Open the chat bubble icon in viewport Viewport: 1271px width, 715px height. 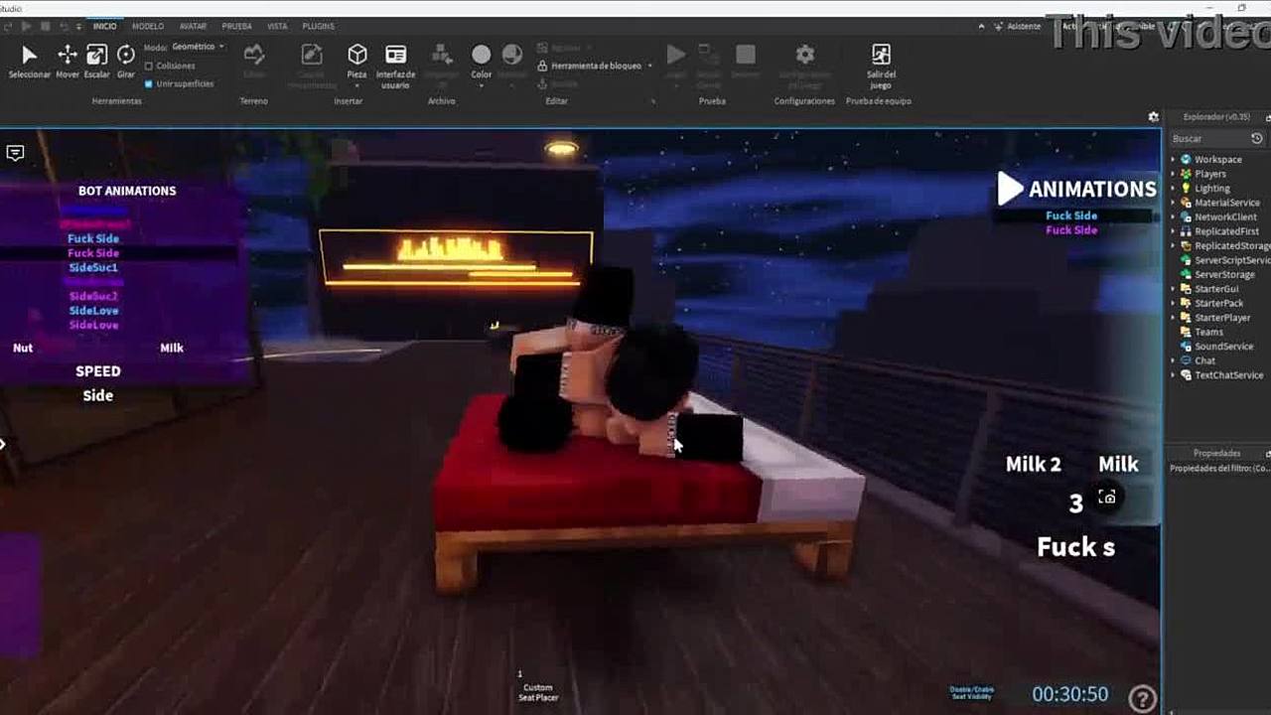[15, 153]
